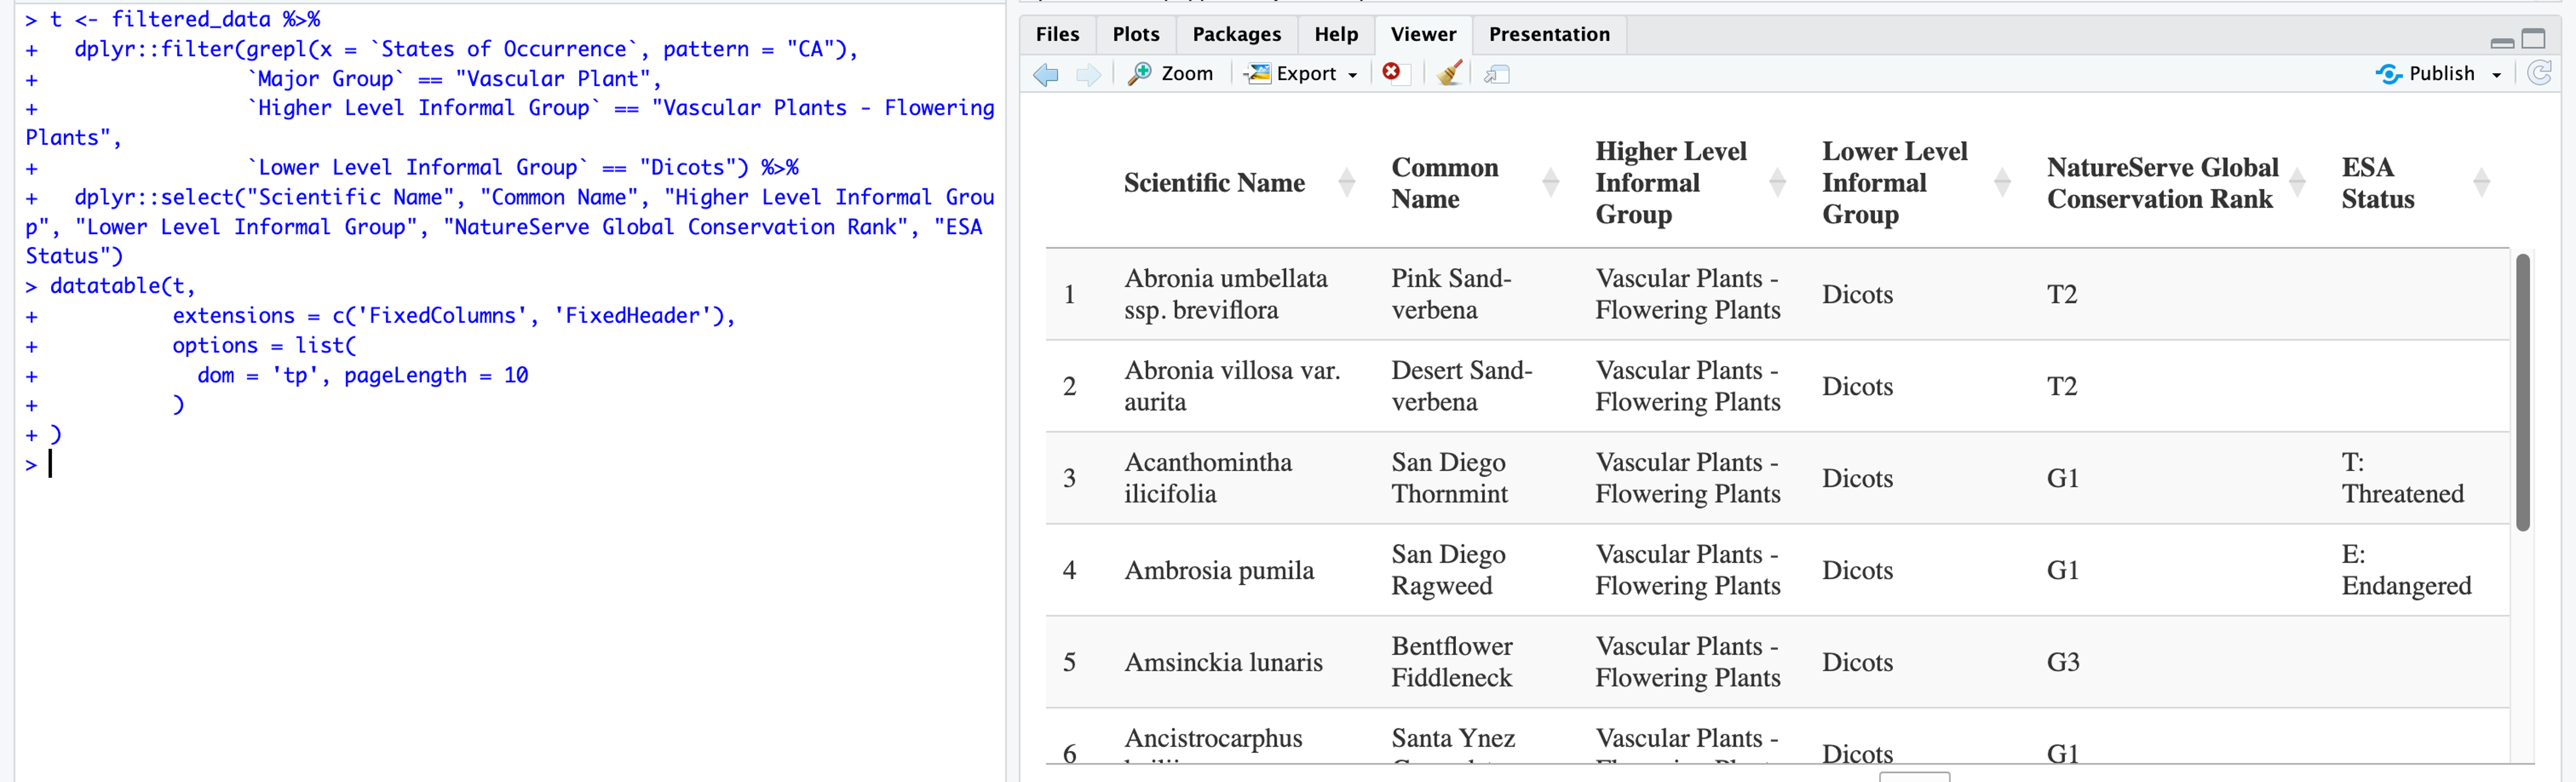Screen dimensions: 2576x782
Task: Click the table's vertical scrollbar thumb
Action: click(x=2522, y=392)
